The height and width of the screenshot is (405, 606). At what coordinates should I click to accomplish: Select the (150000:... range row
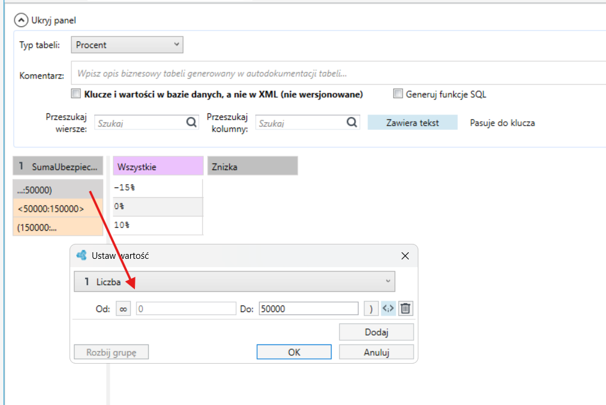click(x=58, y=227)
